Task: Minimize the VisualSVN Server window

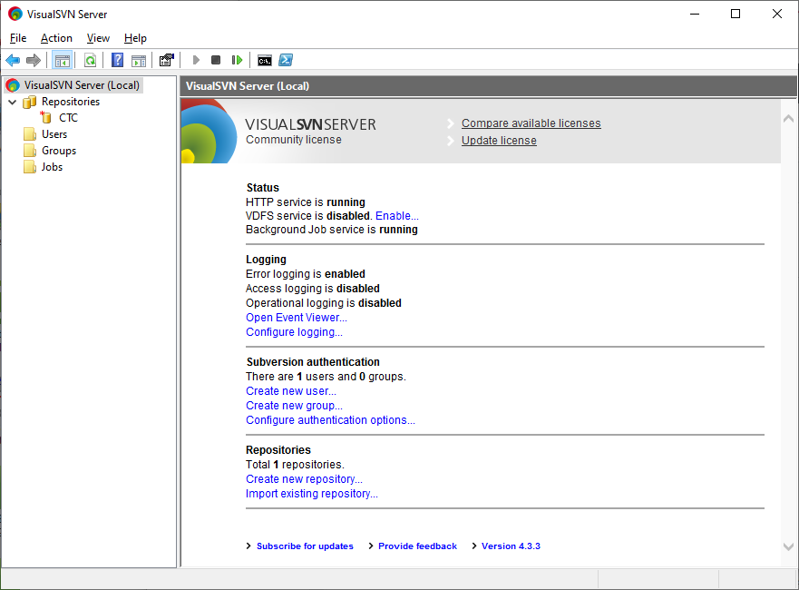Action: tap(695, 14)
